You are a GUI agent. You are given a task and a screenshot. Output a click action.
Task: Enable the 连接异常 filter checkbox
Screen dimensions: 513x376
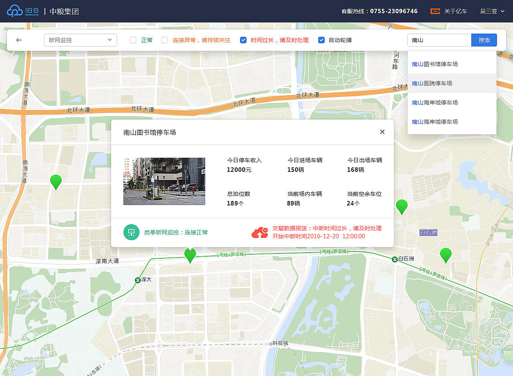165,40
